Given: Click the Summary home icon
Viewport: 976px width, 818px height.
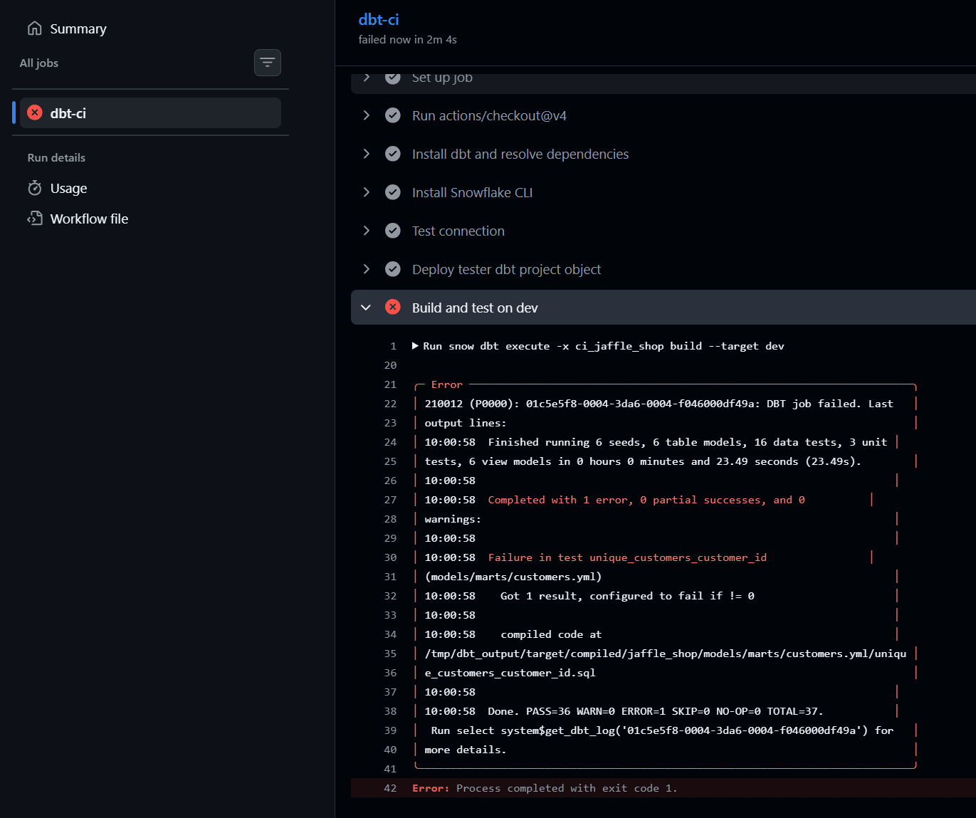Looking at the screenshot, I should [x=34, y=28].
